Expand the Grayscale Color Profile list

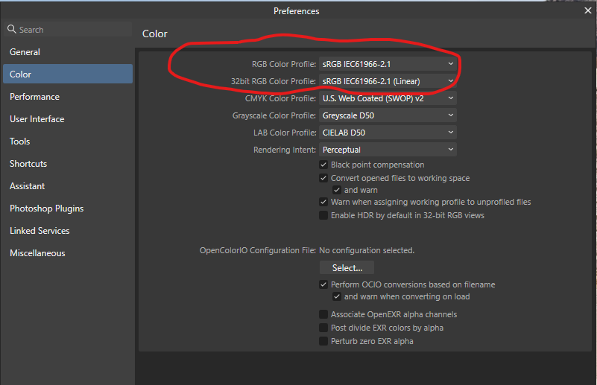tap(388, 115)
